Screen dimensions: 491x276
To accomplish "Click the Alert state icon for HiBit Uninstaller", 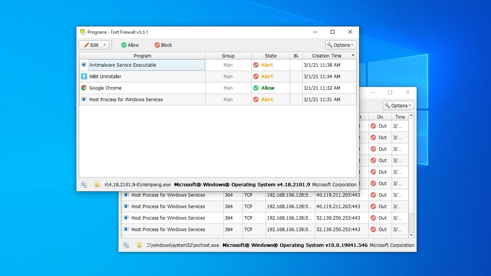I will coord(256,76).
